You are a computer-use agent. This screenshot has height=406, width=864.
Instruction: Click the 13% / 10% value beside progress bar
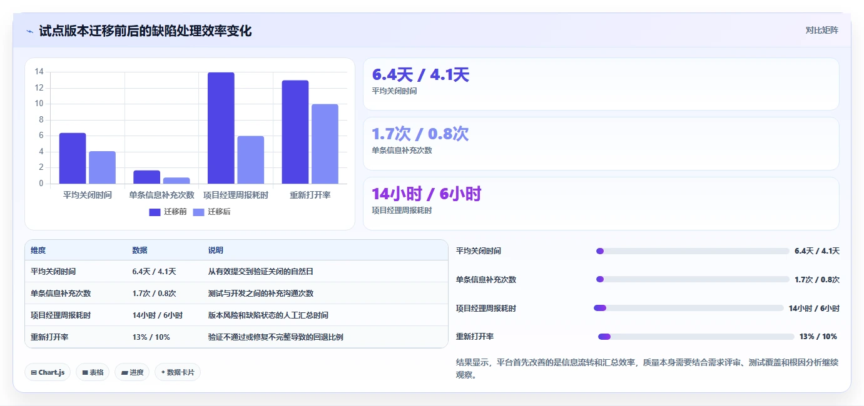pyautogui.click(x=818, y=337)
